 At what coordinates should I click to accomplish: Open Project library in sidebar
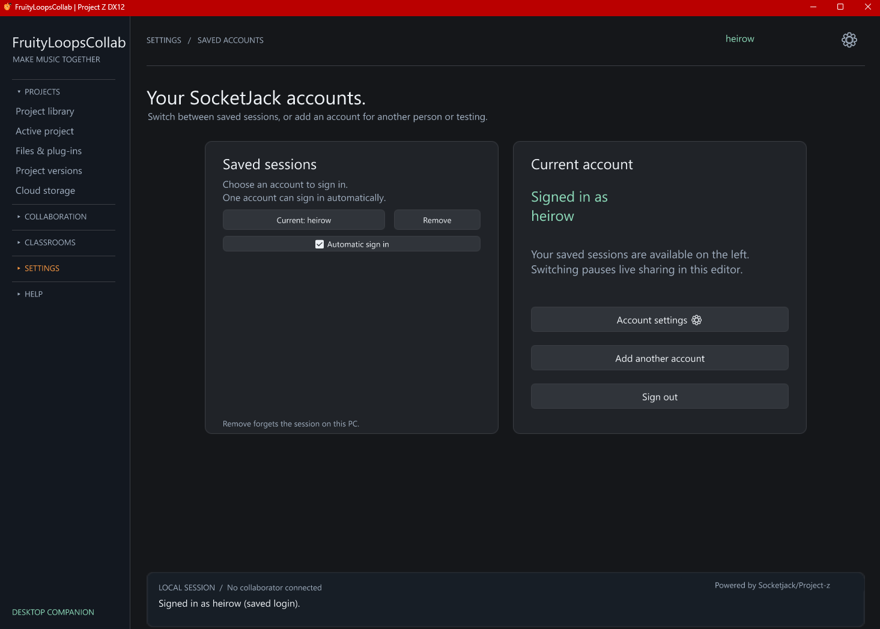pyautogui.click(x=45, y=112)
